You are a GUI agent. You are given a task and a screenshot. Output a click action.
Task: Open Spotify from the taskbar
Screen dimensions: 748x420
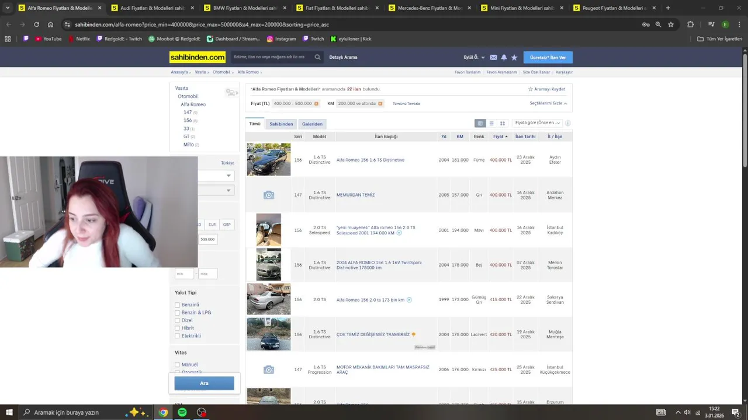(182, 412)
